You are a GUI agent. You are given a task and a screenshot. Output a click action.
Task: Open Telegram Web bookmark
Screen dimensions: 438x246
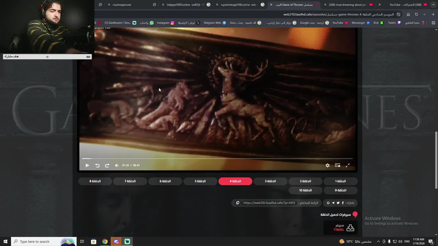pos(215,23)
